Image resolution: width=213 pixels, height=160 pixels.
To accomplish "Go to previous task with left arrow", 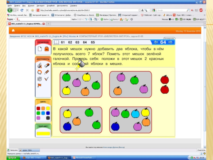I will point(156,42).
